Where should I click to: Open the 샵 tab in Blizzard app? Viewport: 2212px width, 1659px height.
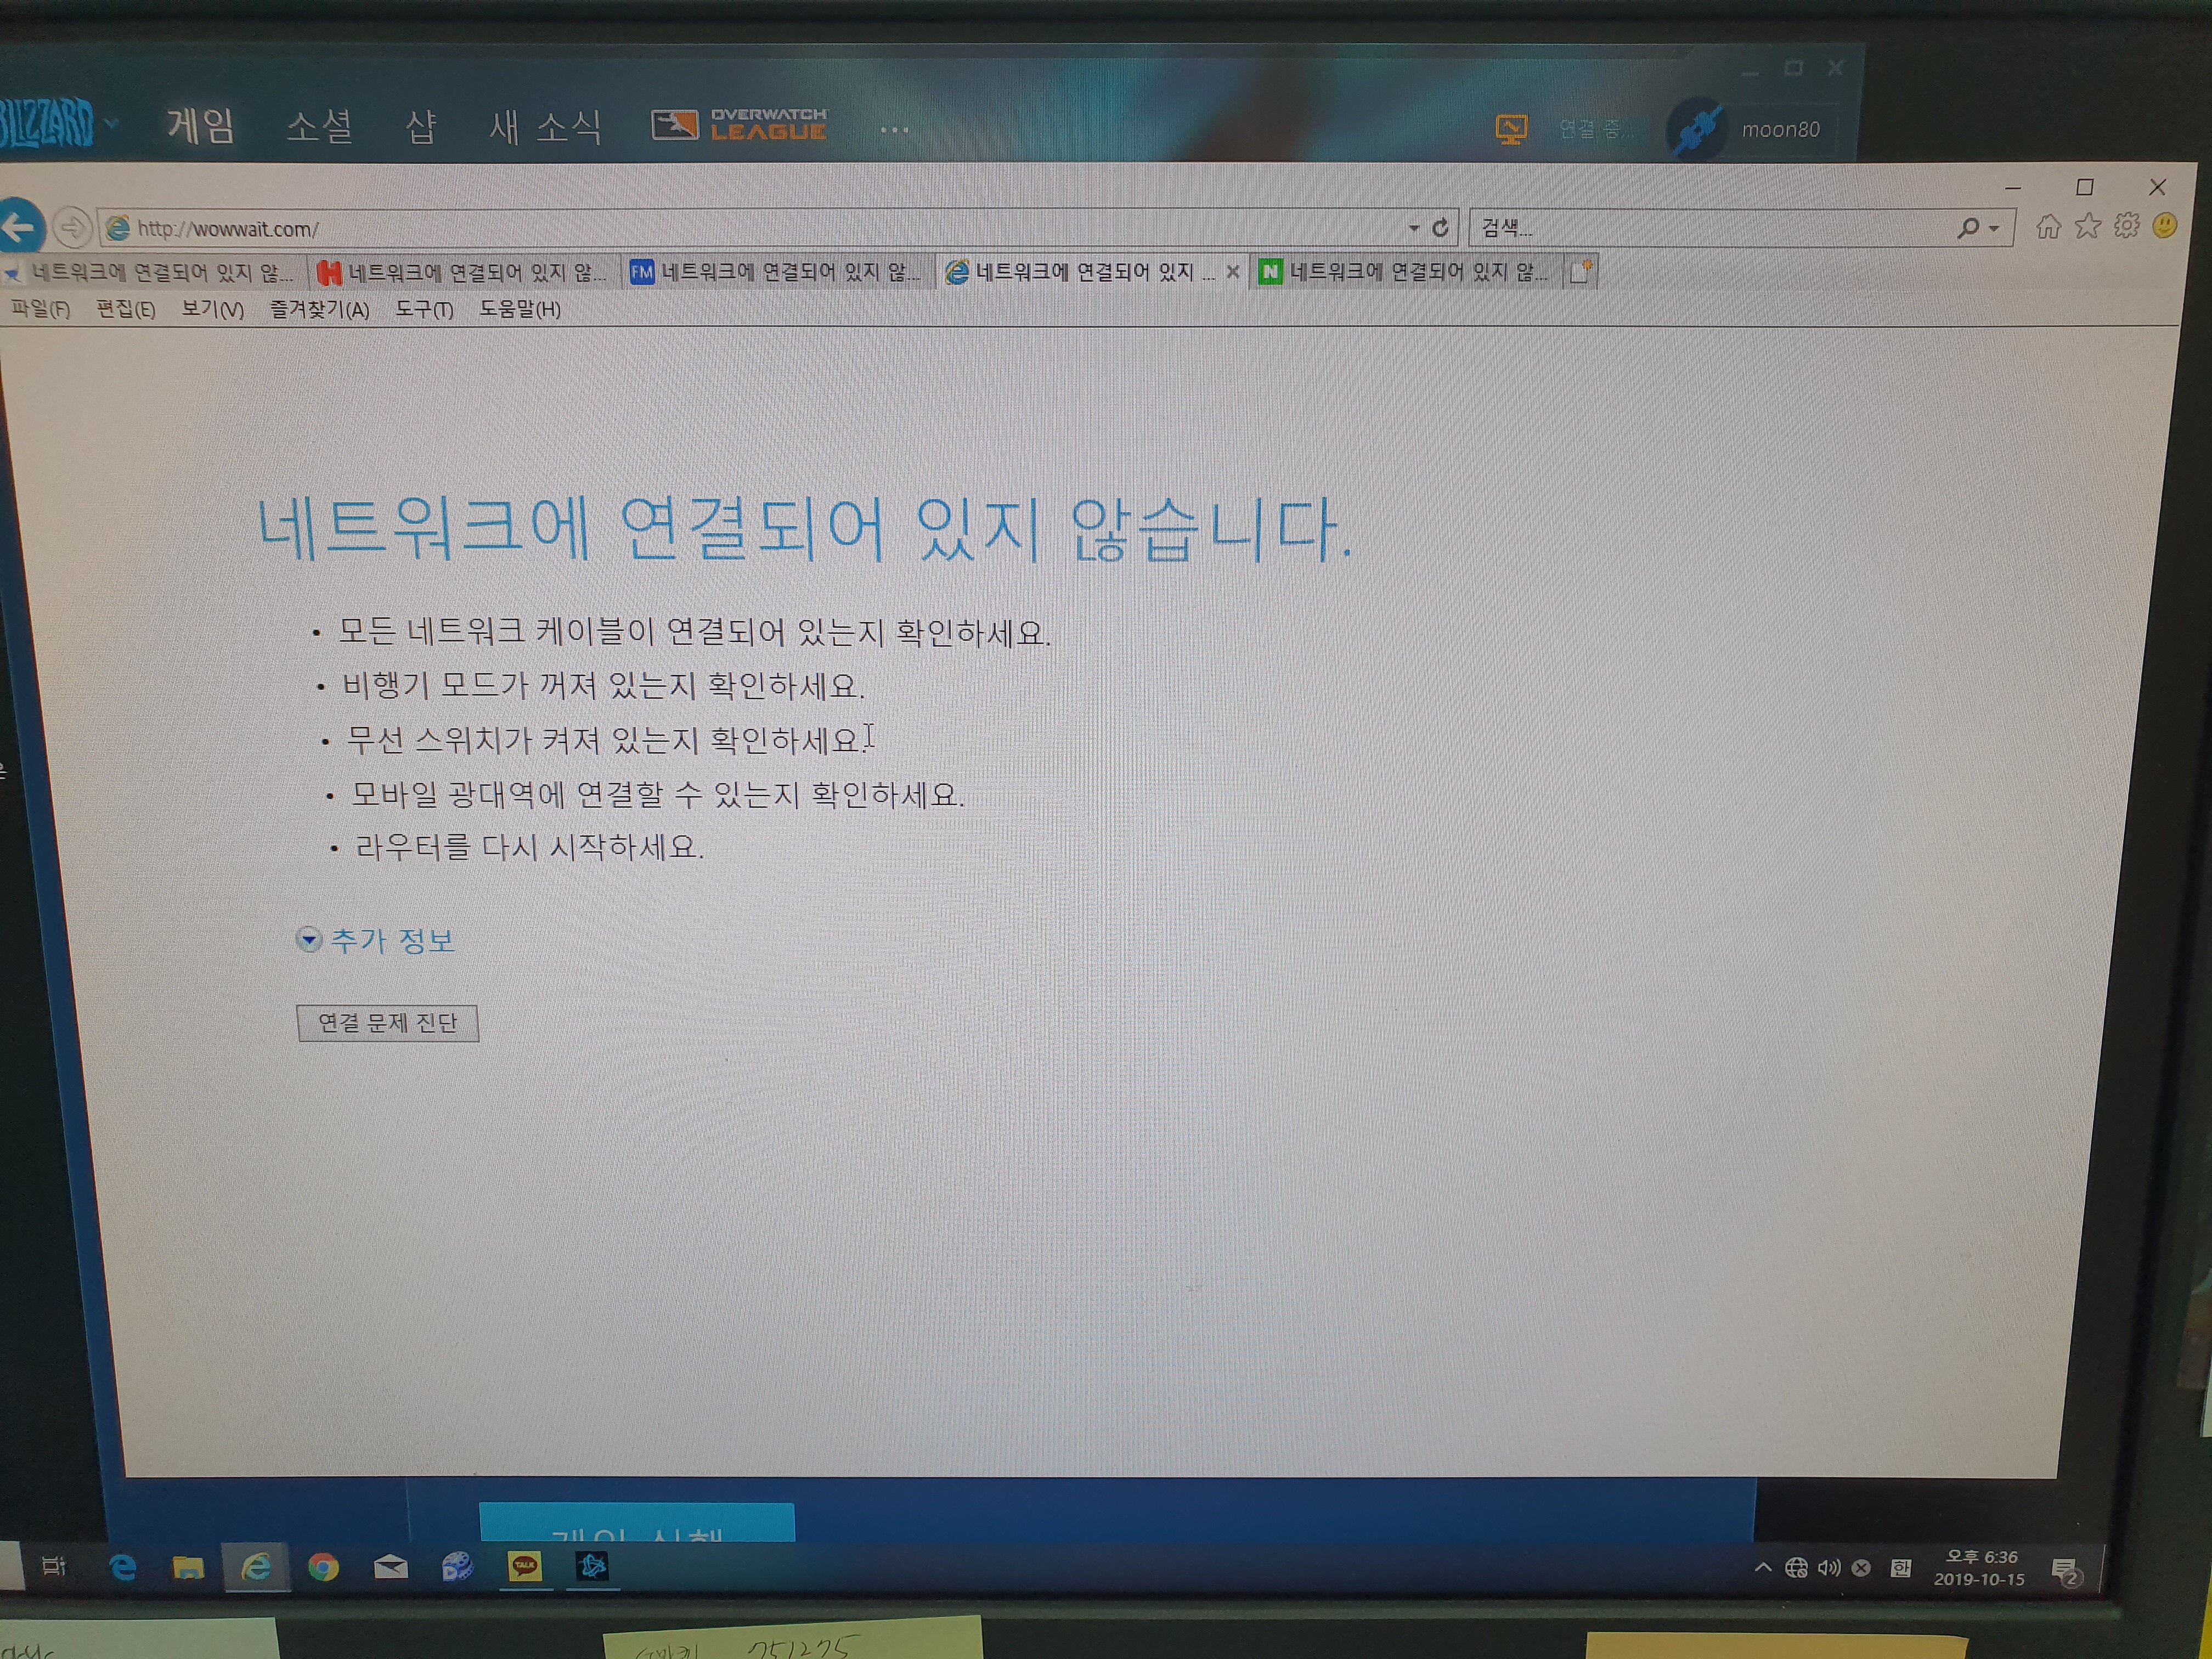pos(421,126)
